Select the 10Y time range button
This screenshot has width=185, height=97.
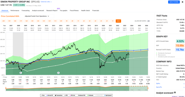click(x=61, y=21)
